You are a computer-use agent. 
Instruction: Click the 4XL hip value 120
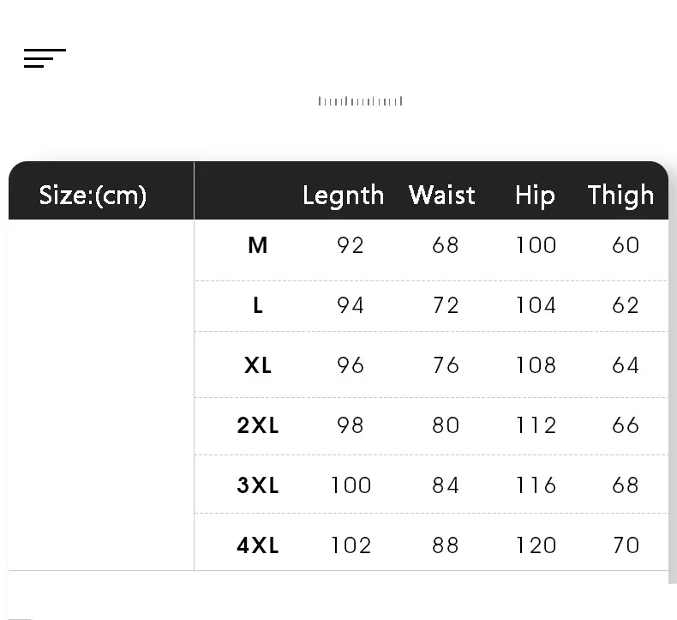536,545
